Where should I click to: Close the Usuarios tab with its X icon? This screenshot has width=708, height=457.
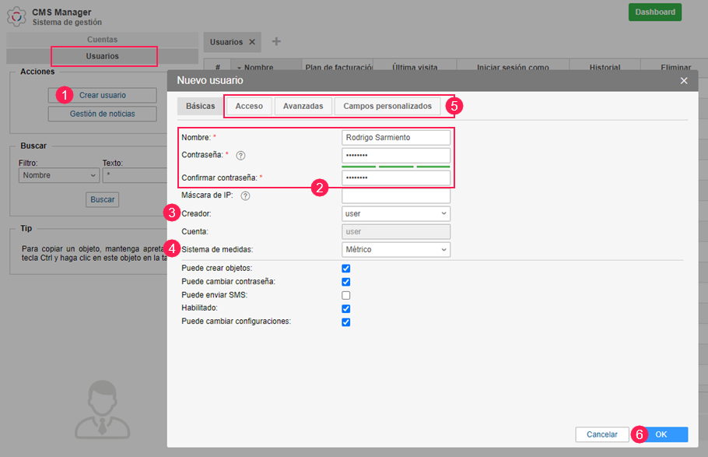pyautogui.click(x=251, y=42)
